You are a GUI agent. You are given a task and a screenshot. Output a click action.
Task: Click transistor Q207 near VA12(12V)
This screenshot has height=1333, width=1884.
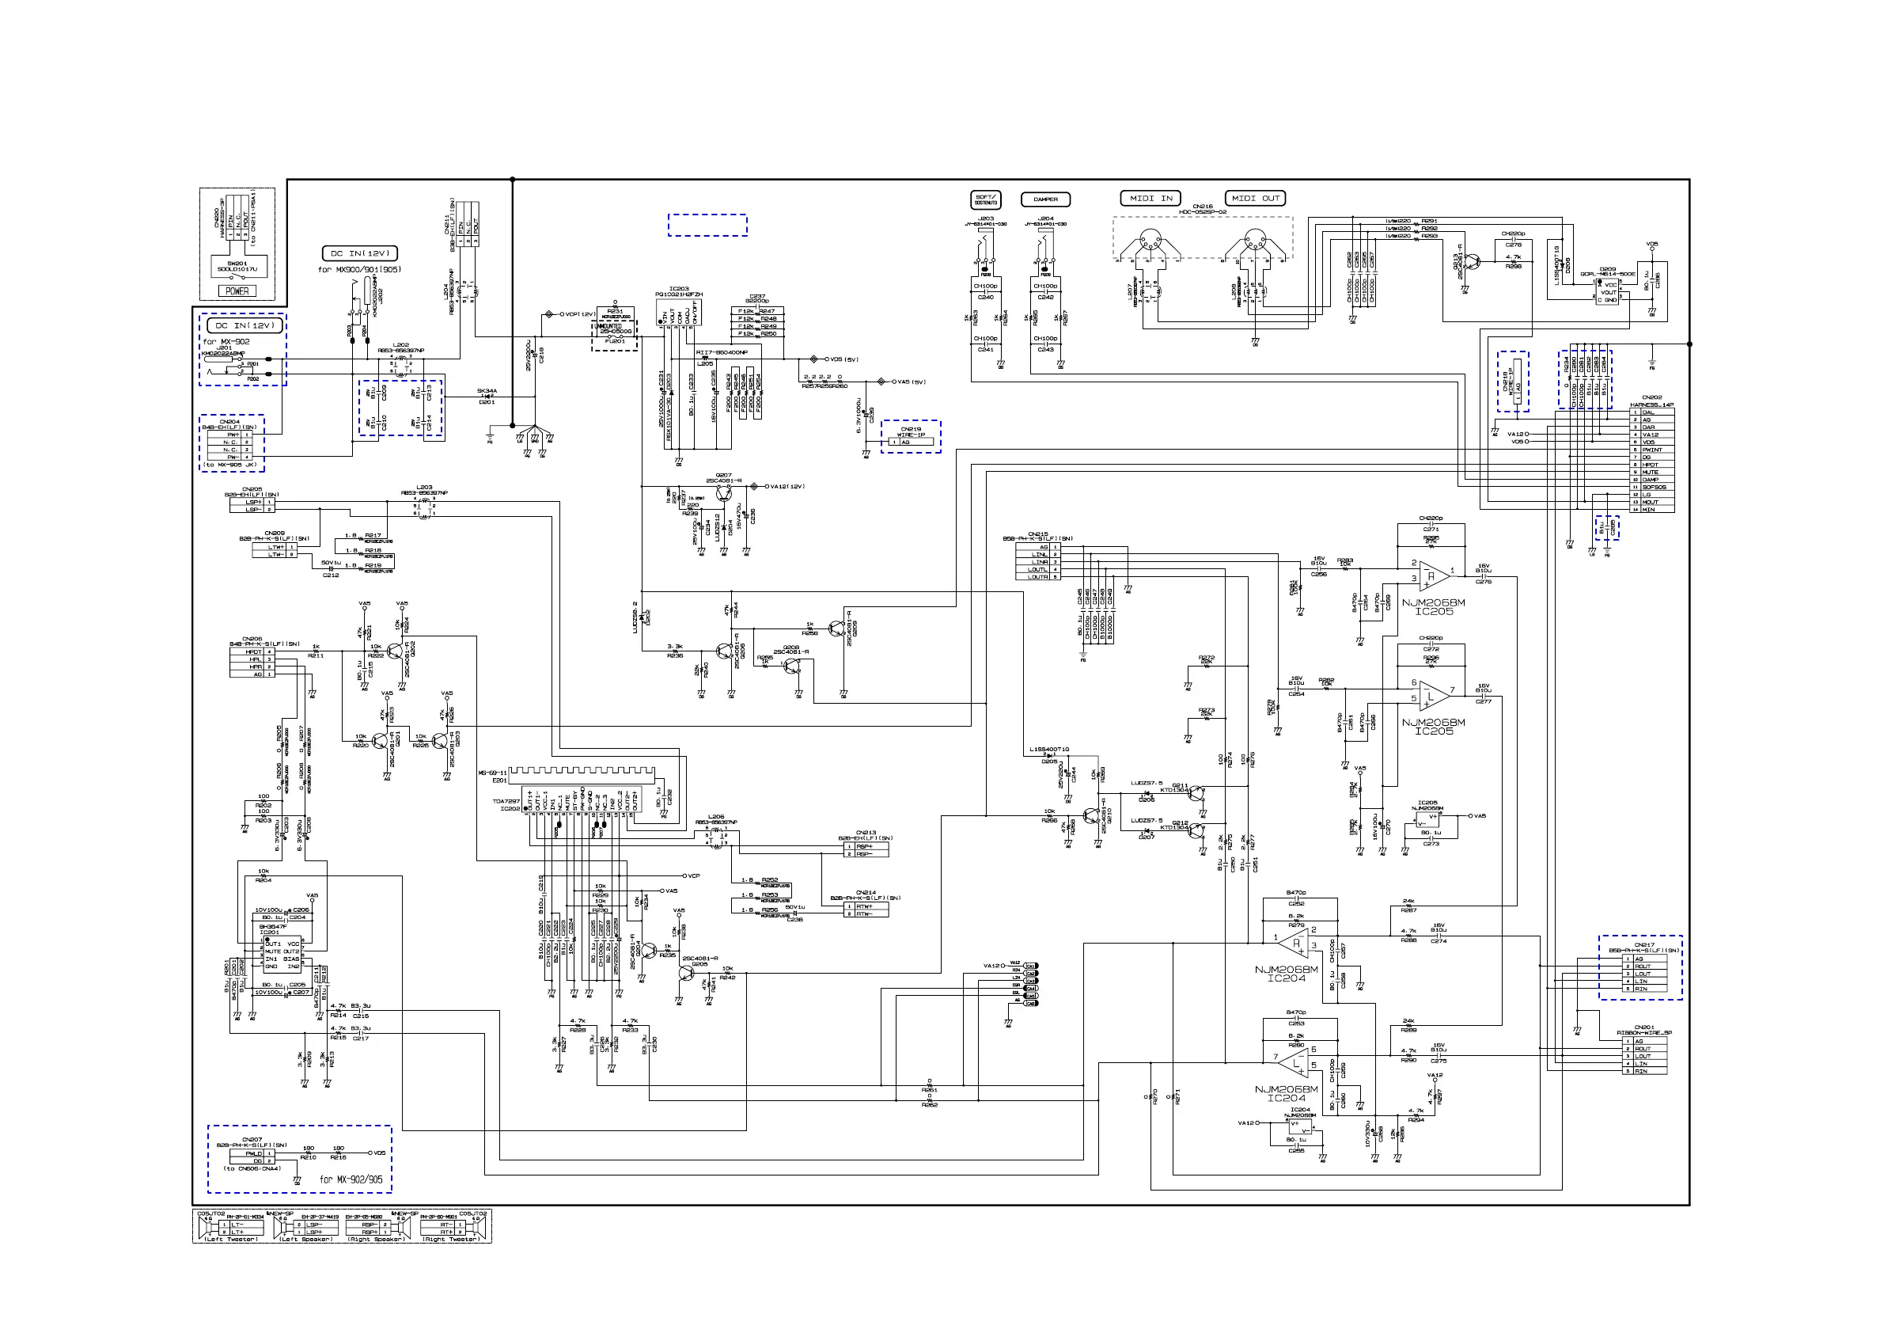723,494
